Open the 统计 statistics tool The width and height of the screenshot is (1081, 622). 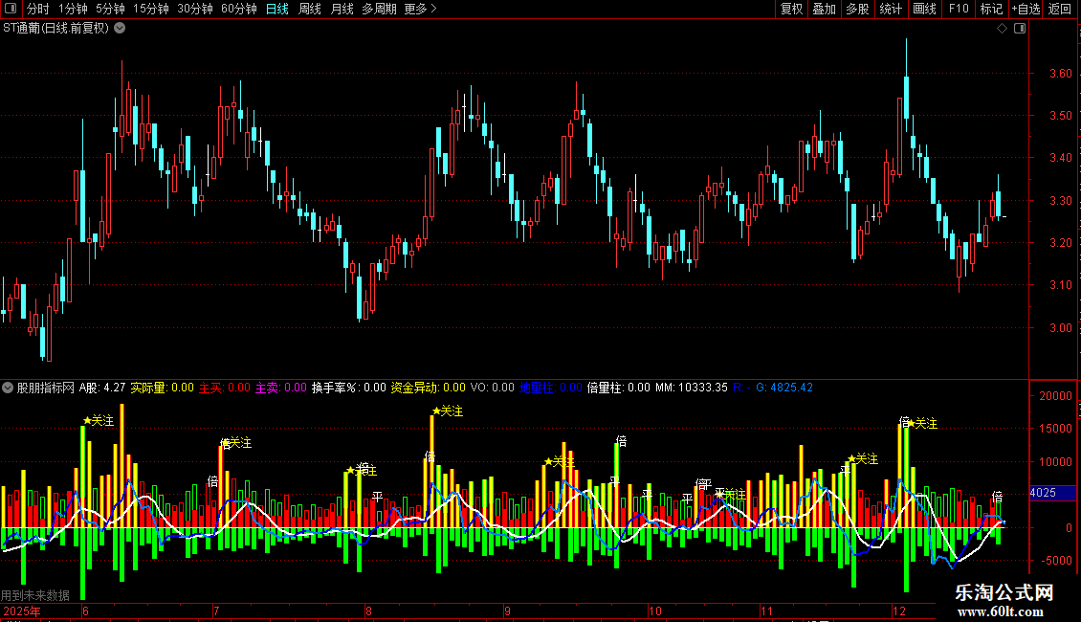coord(891,9)
